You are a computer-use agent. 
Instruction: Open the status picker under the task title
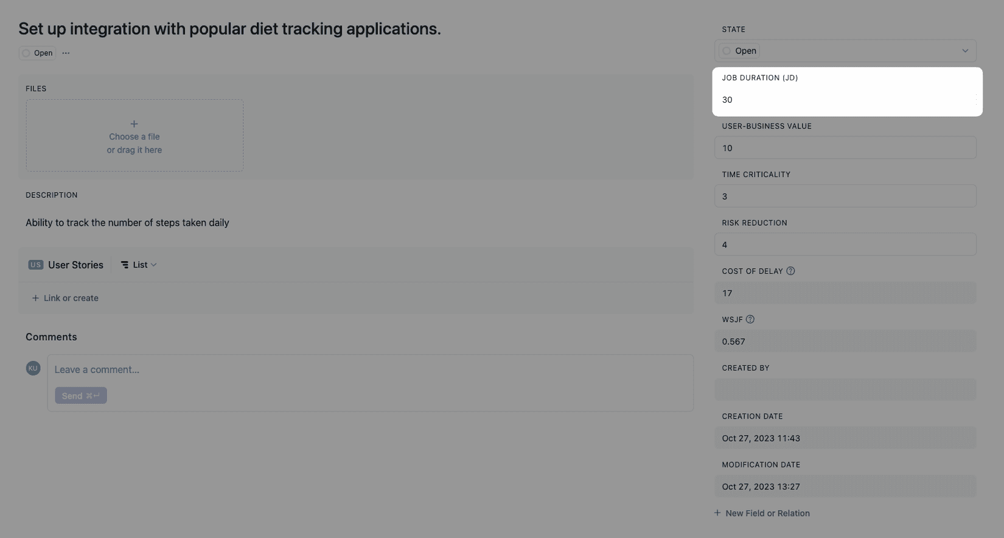(37, 53)
